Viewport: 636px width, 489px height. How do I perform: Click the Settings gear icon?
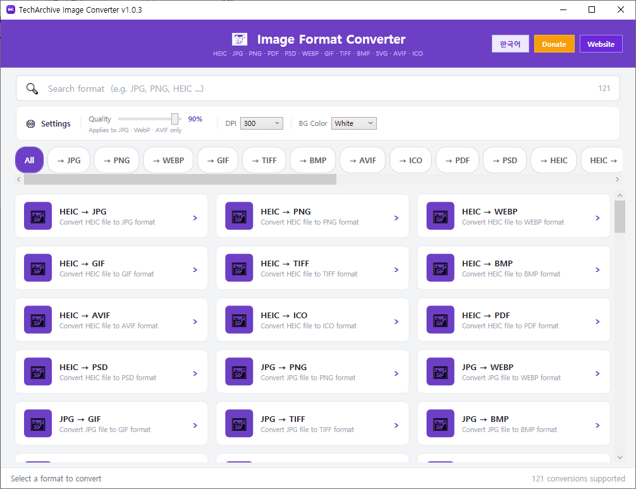pyautogui.click(x=30, y=124)
